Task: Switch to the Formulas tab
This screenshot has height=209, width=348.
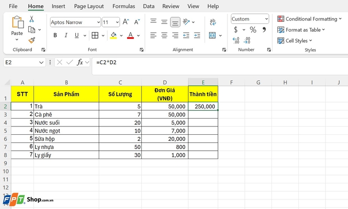Action: tap(124, 6)
